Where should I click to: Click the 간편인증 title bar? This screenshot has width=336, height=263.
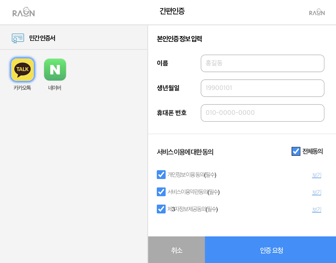[x=172, y=11]
